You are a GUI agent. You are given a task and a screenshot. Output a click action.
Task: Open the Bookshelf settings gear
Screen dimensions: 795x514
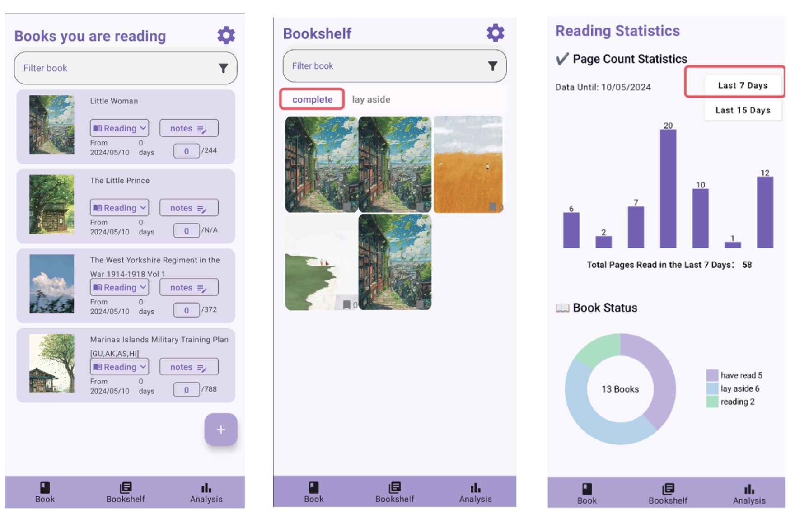coord(495,33)
